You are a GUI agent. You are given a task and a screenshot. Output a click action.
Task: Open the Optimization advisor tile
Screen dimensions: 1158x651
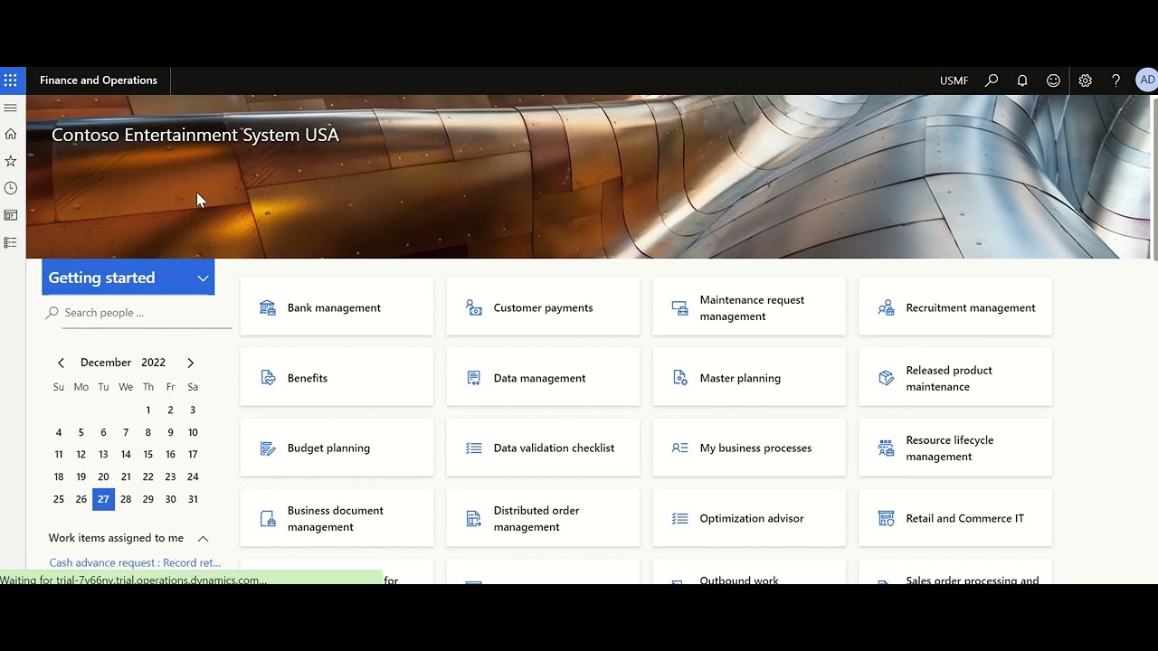(x=749, y=518)
